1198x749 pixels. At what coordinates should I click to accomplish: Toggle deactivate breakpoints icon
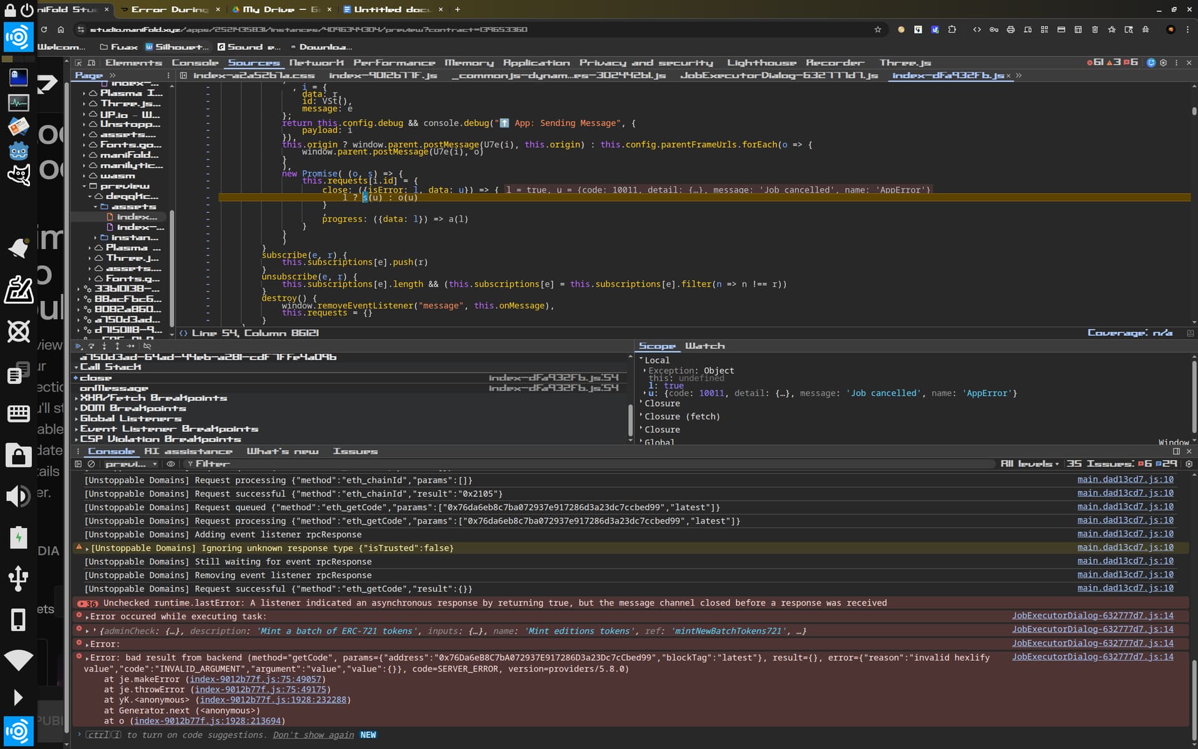coord(147,346)
